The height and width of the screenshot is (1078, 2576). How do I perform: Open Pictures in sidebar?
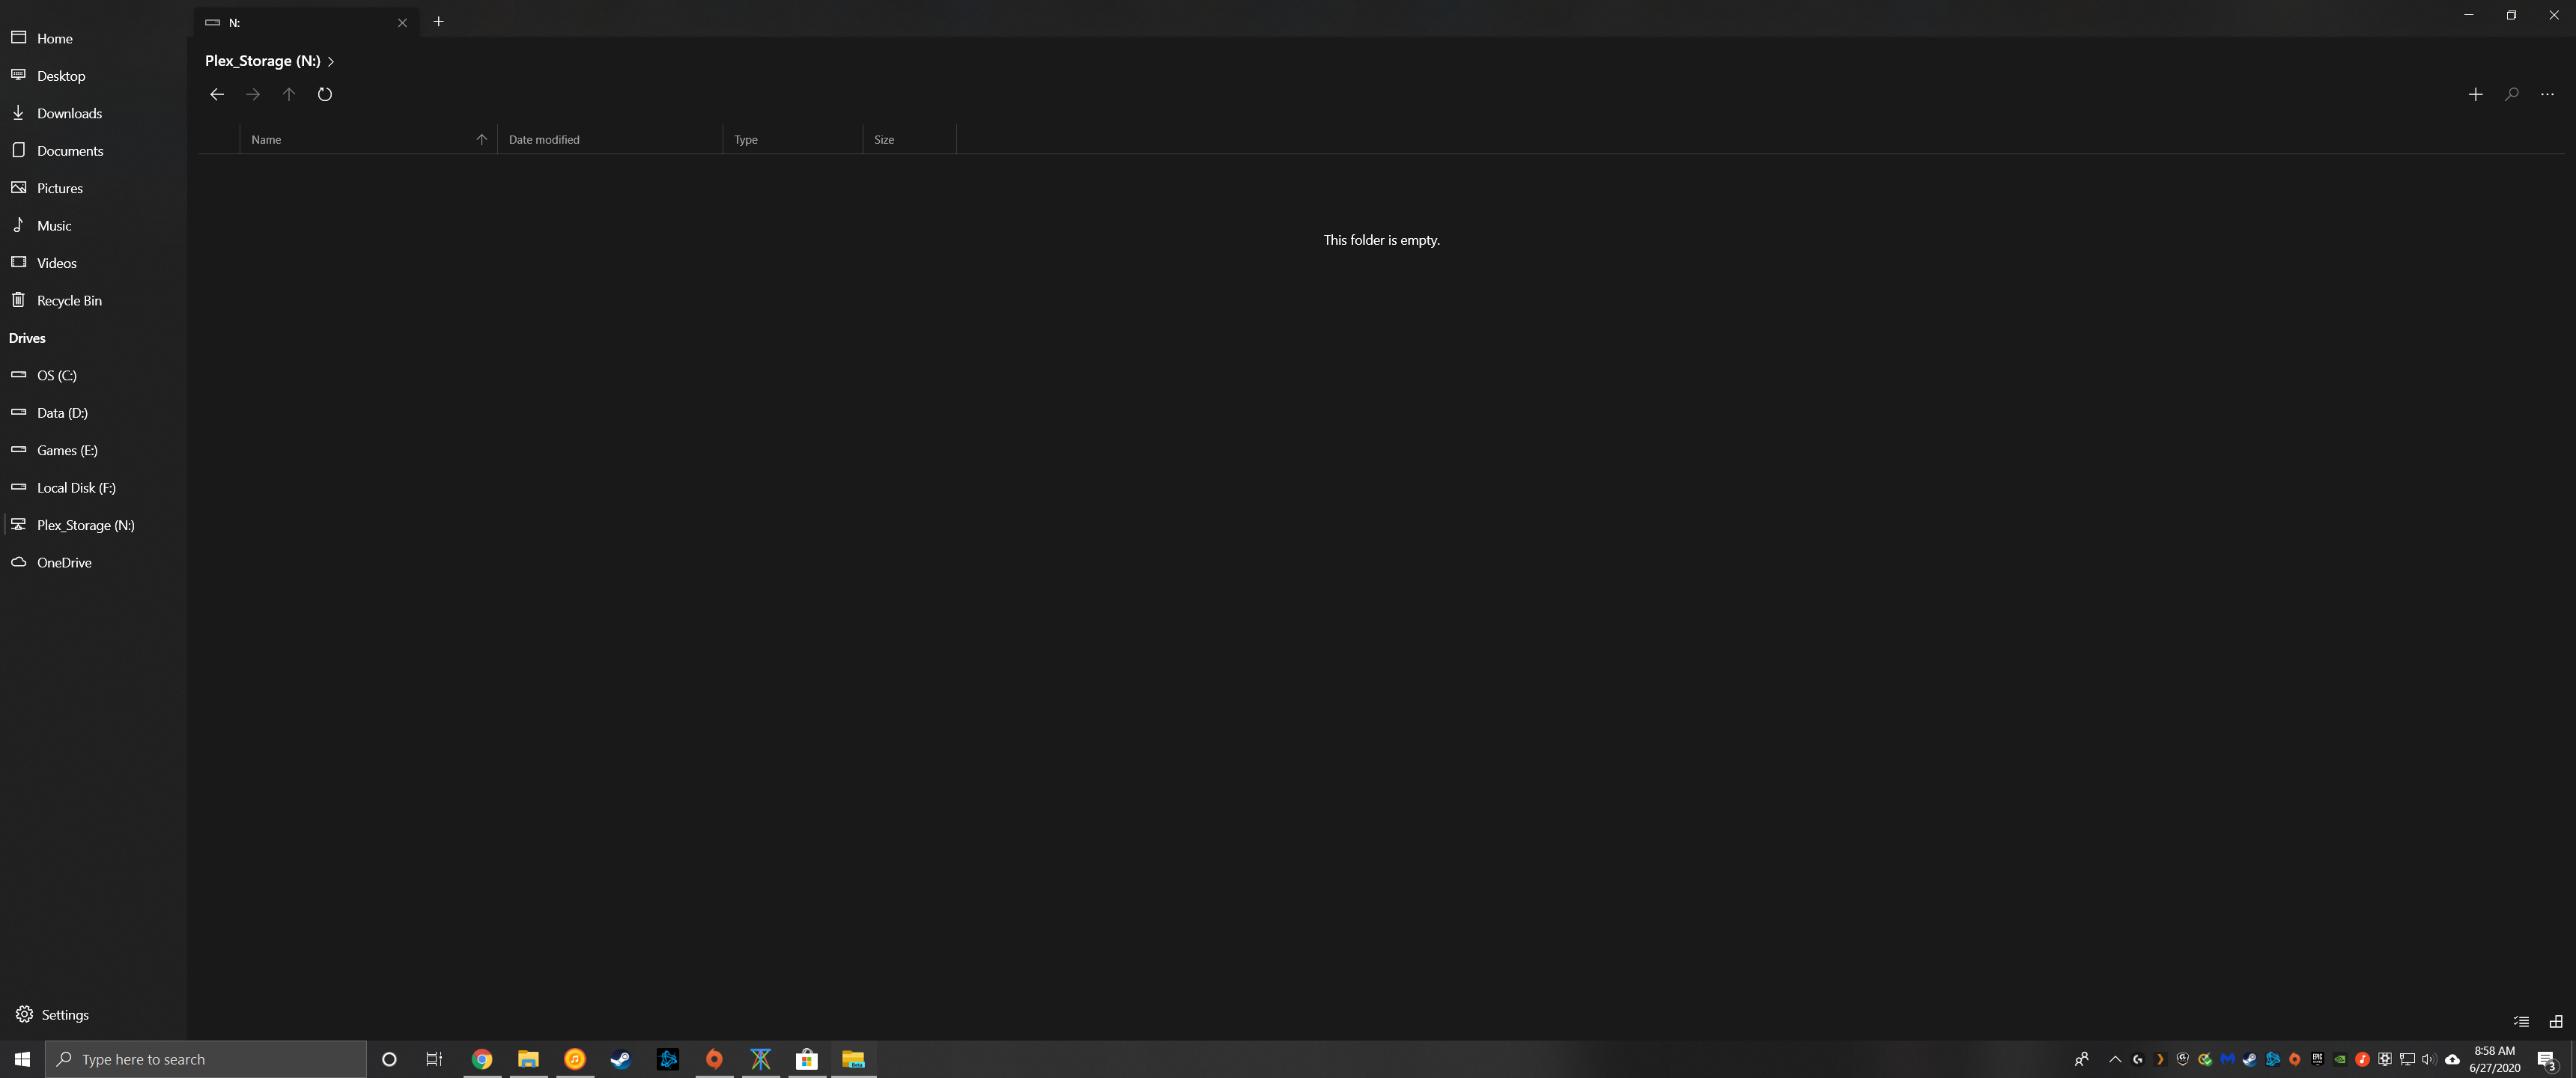tap(93, 188)
